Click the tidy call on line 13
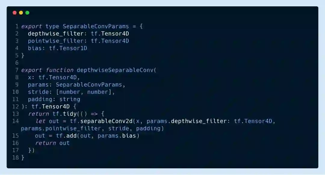The height and width of the screenshot is (175, 325). pos(70,114)
